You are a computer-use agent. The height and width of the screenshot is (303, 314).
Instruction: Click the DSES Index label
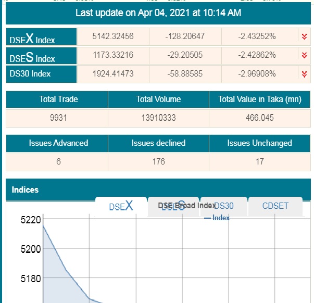[32, 57]
